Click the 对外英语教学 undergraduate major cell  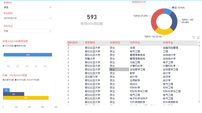pos(137,102)
